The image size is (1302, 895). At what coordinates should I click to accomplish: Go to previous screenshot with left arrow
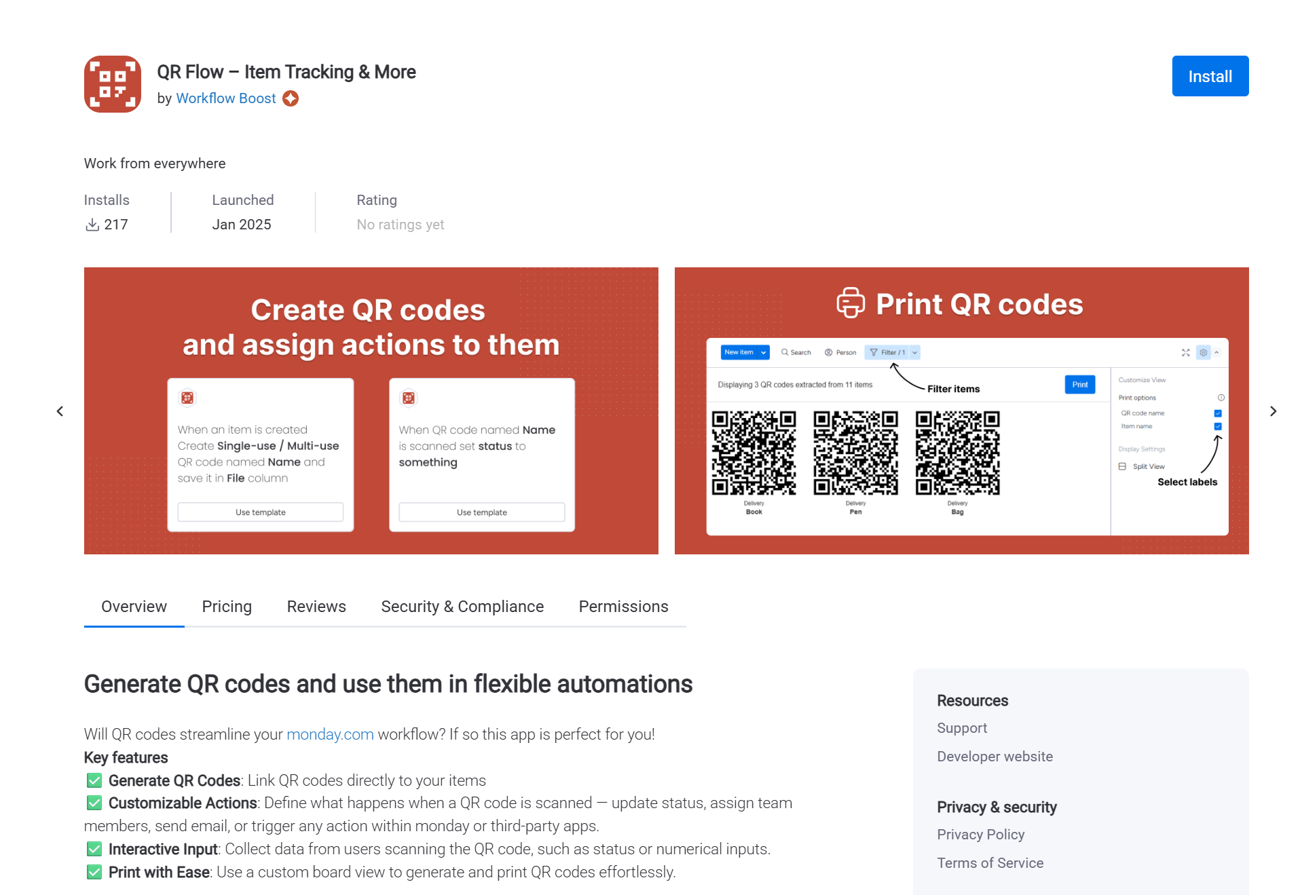click(60, 411)
